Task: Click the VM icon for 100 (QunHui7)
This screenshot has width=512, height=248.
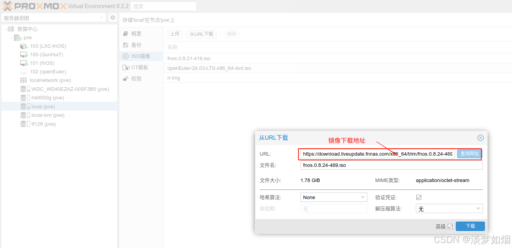Action: [24, 55]
